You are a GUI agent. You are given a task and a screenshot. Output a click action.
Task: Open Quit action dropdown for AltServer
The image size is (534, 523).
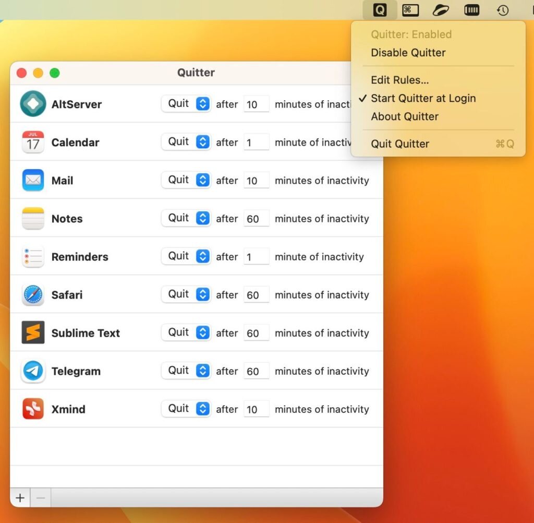coord(186,104)
